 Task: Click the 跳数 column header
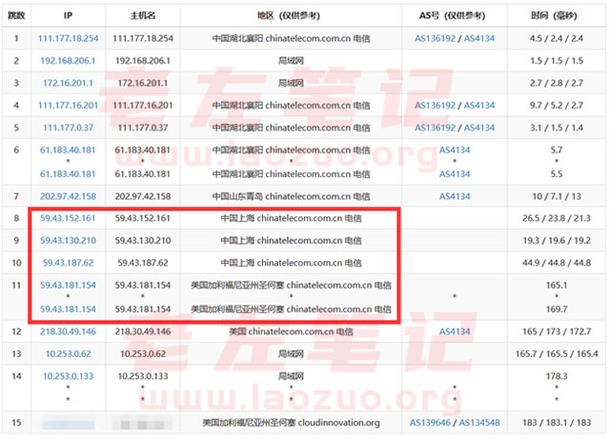point(16,16)
